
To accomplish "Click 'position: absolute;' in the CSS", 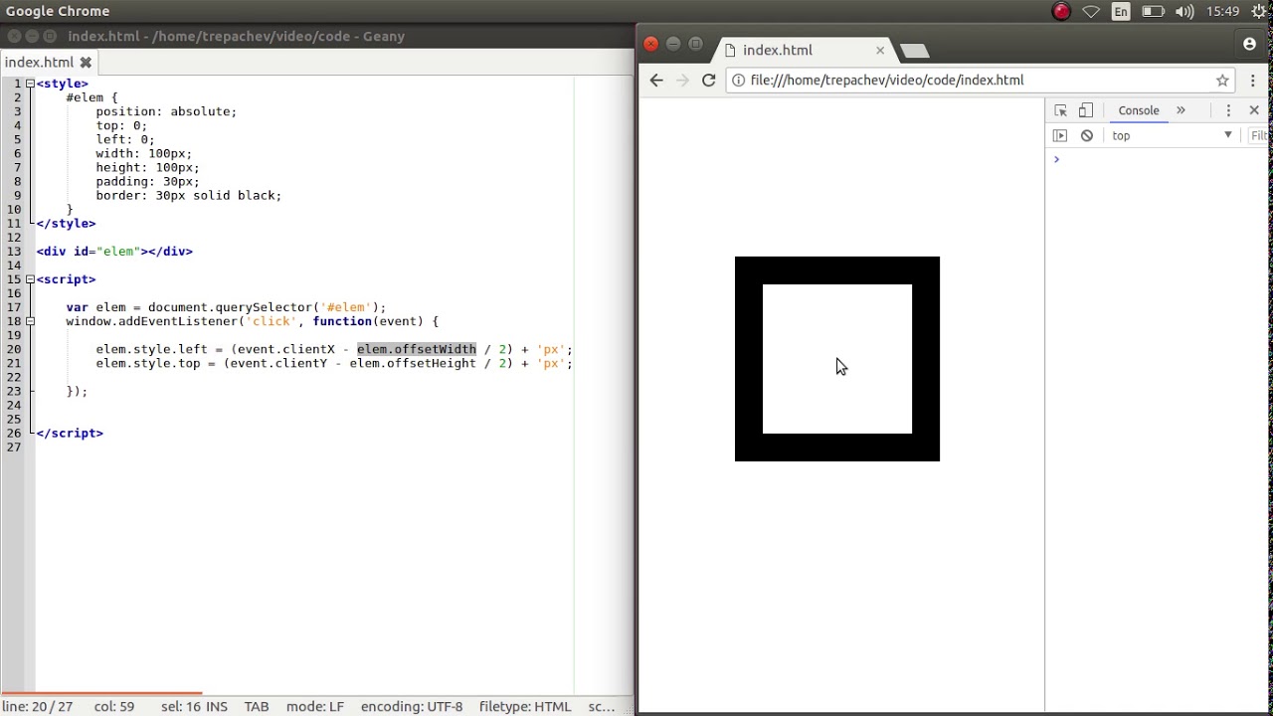I will [x=166, y=111].
